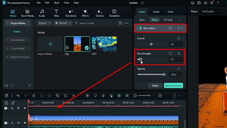
Task: Click the undo arrow in timeline toolbar
Action: click(x=18, y=96)
